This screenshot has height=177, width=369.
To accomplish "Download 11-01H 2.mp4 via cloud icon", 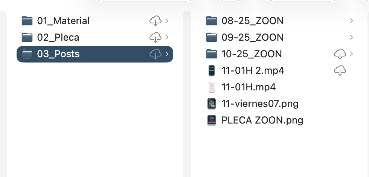I will click(x=340, y=70).
